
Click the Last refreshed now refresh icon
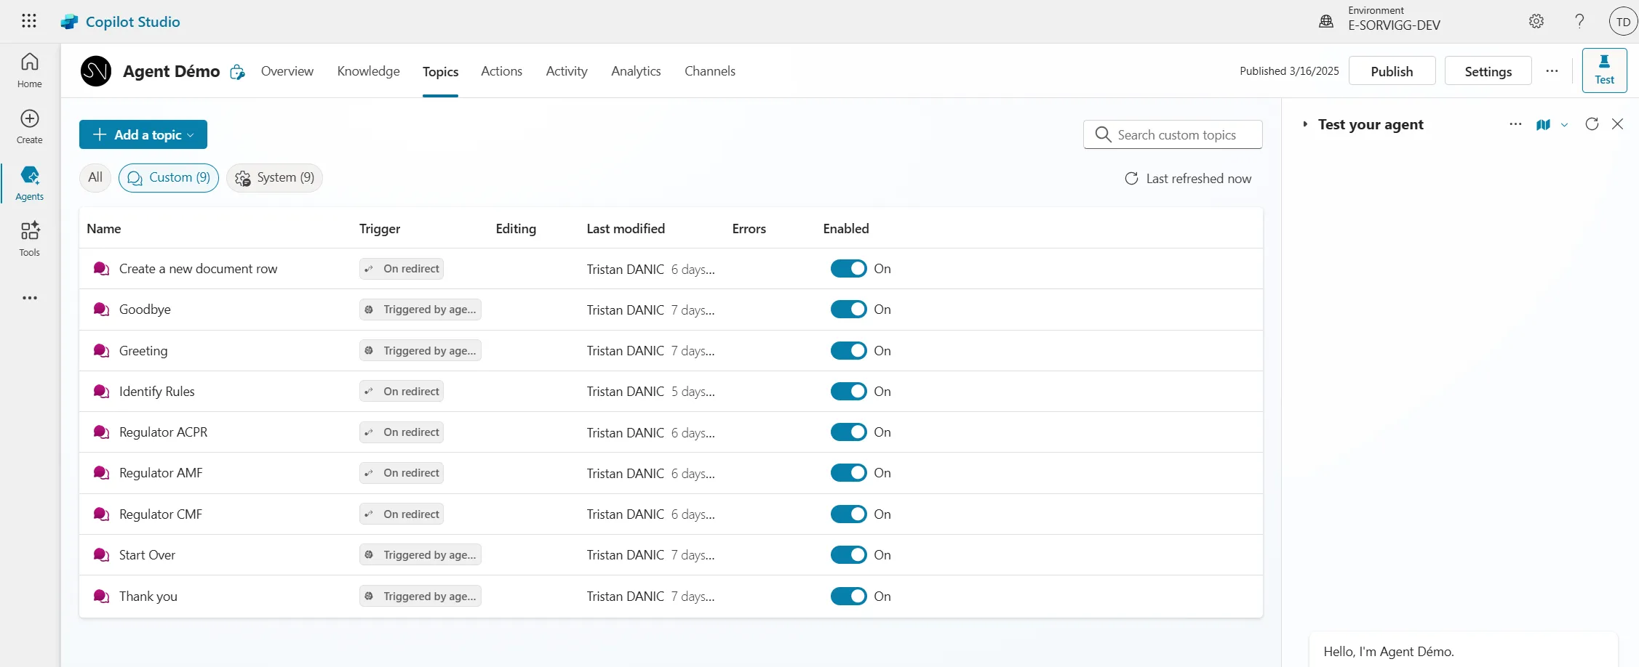click(x=1131, y=179)
